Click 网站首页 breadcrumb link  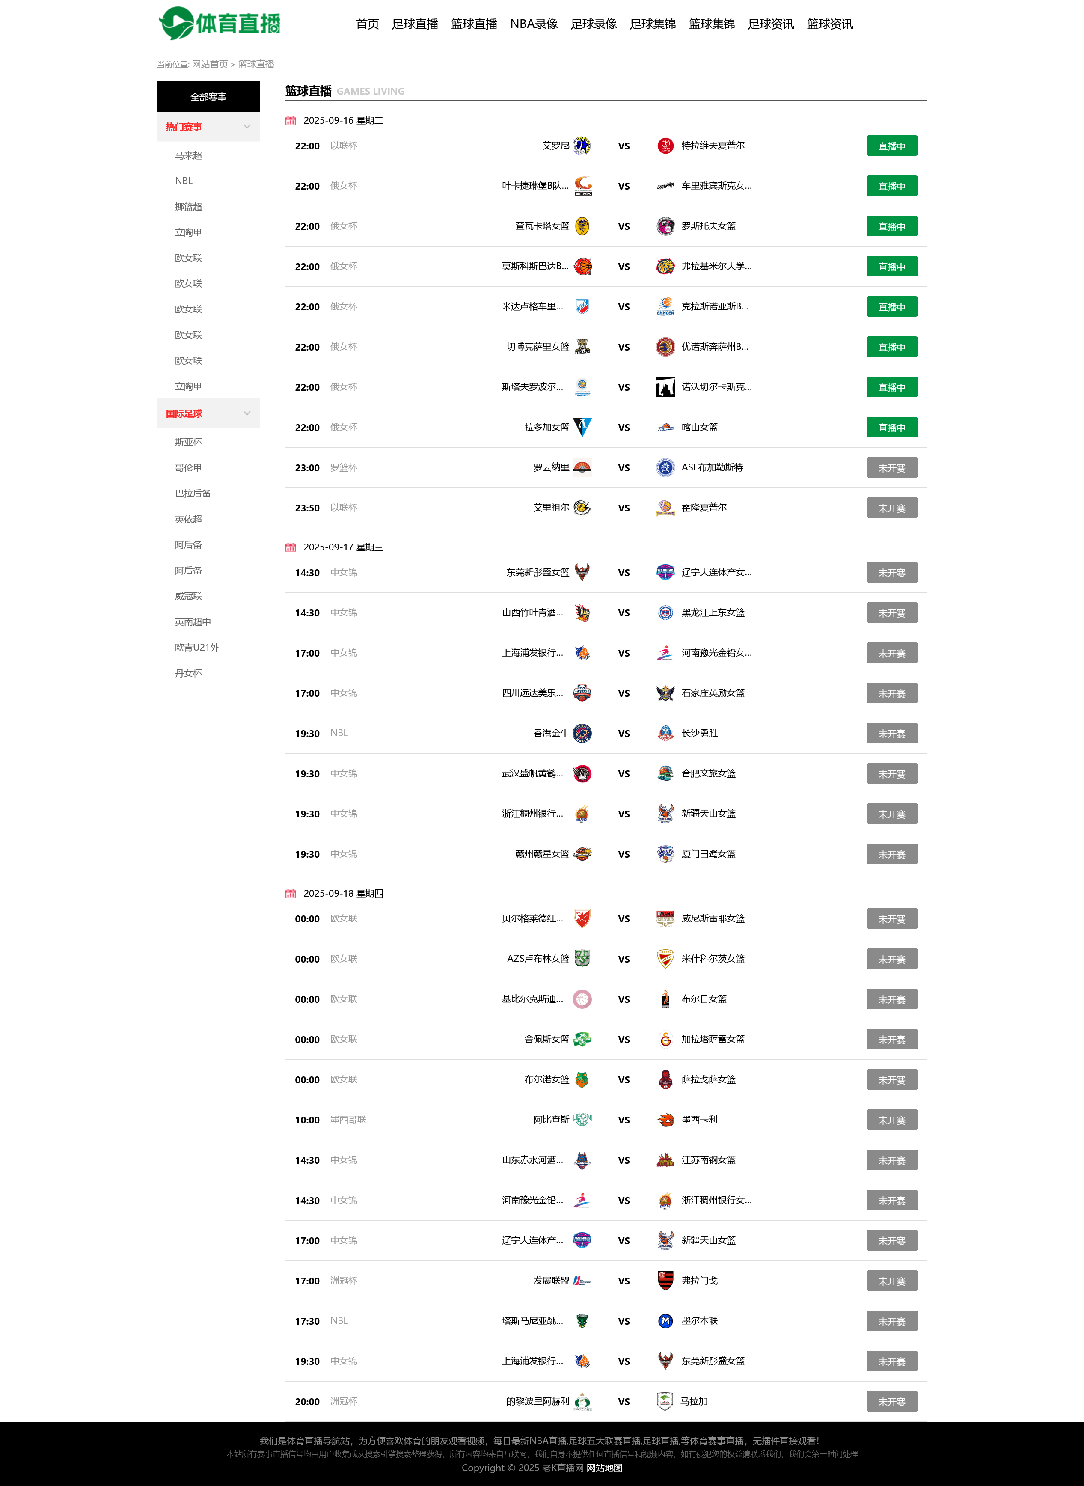210,64
